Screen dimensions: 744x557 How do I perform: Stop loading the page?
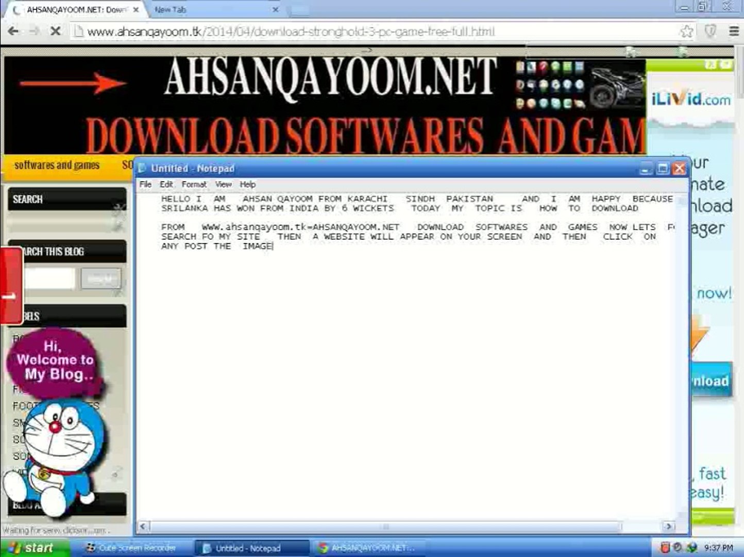point(55,31)
